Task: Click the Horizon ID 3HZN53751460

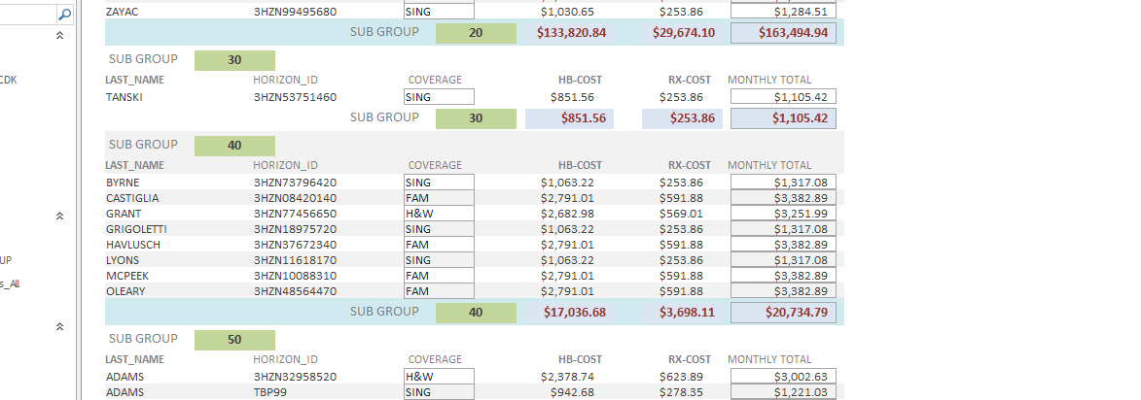Action: [295, 97]
